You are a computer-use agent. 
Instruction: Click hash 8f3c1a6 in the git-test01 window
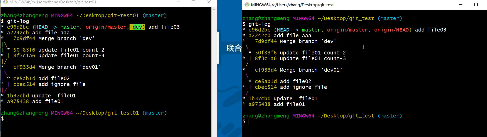click(24, 55)
